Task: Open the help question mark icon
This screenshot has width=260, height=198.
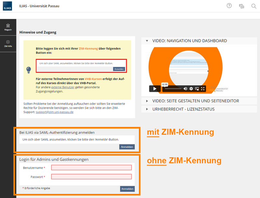Action: click(x=229, y=6)
